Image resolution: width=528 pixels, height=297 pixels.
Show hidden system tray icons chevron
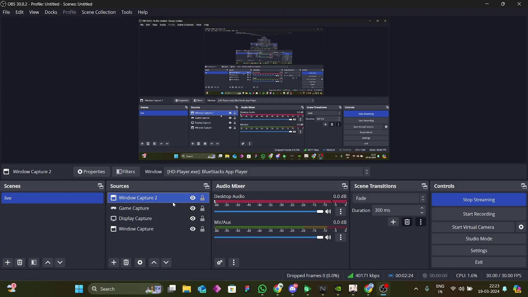click(x=416, y=289)
